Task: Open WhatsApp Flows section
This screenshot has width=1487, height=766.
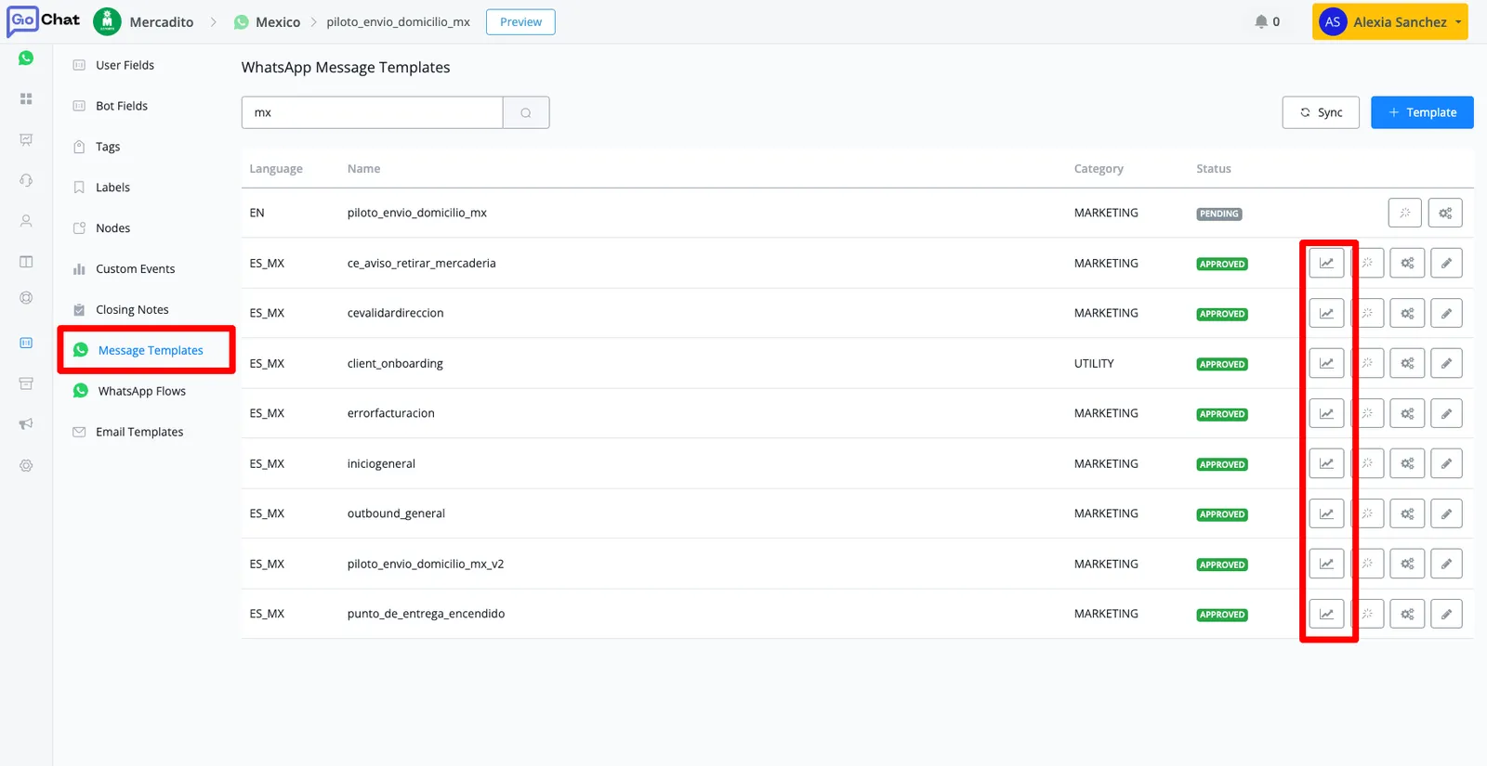Action: tap(141, 391)
